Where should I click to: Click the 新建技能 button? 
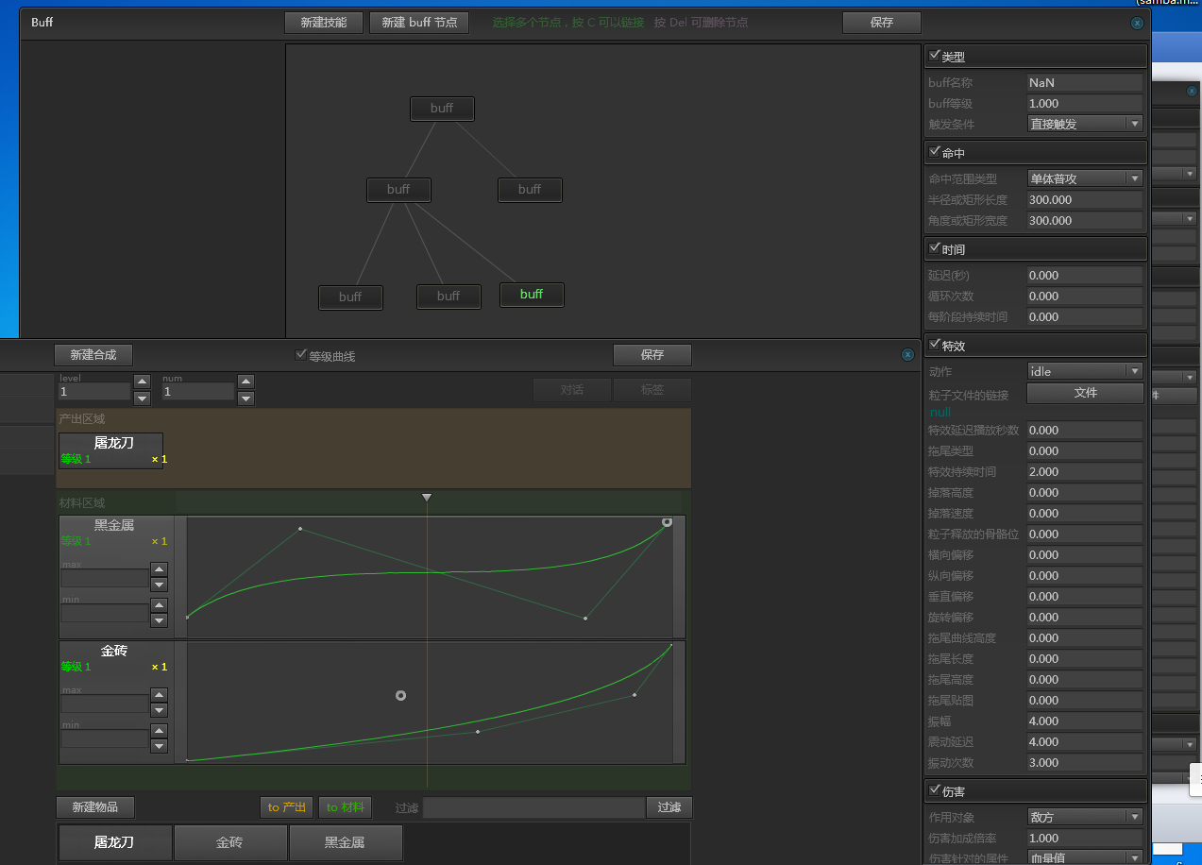pos(324,23)
